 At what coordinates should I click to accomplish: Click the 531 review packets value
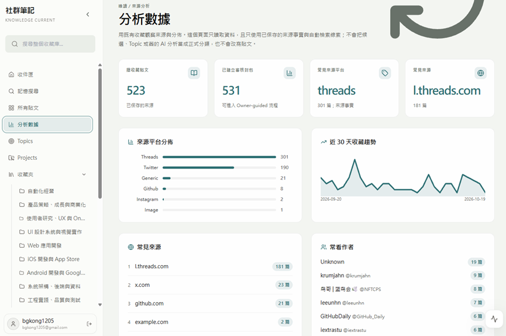[x=231, y=91]
